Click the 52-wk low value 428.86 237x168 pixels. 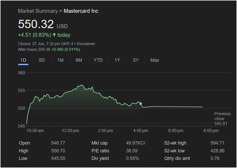(217, 151)
